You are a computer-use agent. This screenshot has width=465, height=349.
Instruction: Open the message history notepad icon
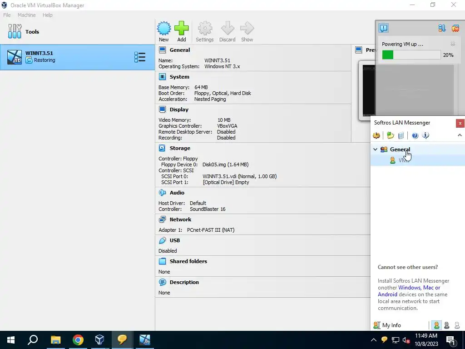click(x=401, y=135)
